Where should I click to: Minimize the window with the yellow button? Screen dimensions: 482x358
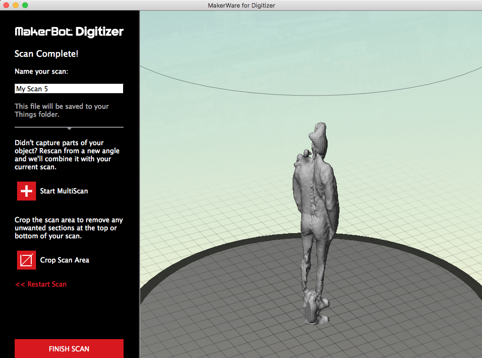[16, 5]
